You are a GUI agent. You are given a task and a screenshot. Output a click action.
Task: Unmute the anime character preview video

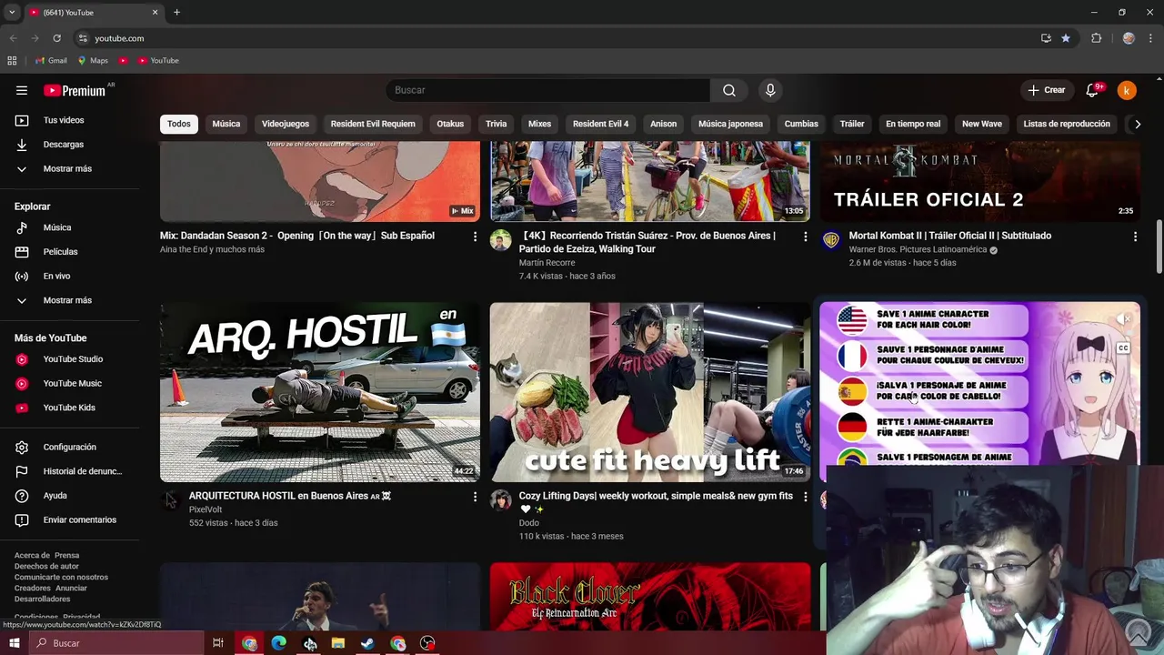[x=1124, y=319]
